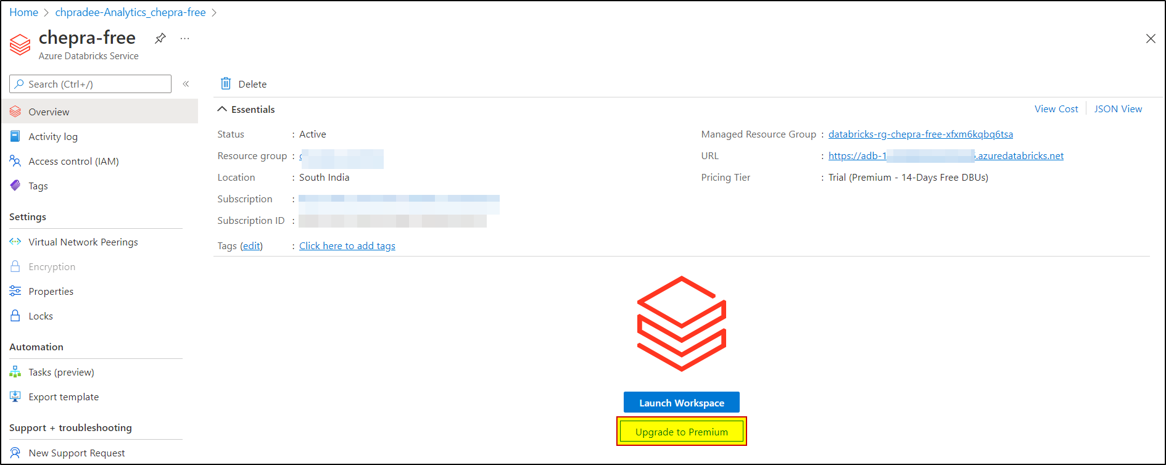Click the Properties sliders icon
1166x465 pixels.
point(15,291)
